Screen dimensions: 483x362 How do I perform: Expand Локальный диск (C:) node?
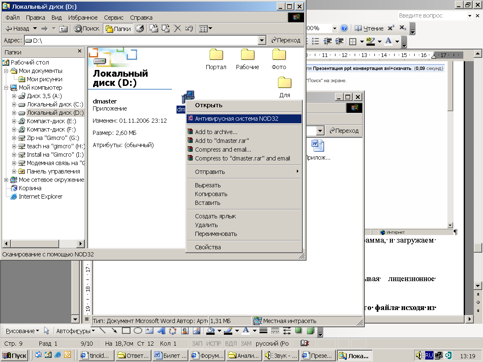(x=14, y=104)
